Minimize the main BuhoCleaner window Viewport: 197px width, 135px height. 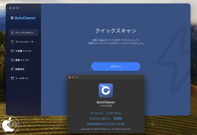[14, 8]
